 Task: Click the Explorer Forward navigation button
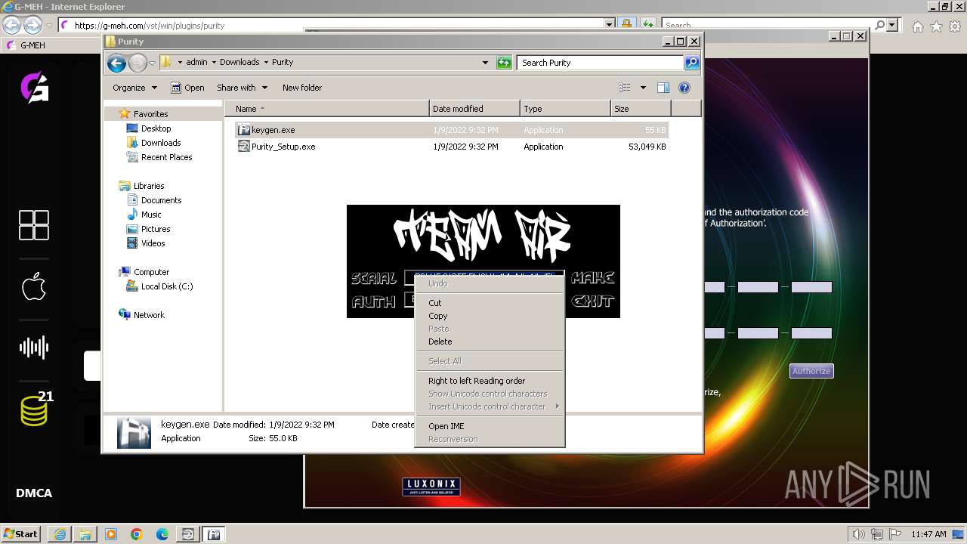click(137, 63)
